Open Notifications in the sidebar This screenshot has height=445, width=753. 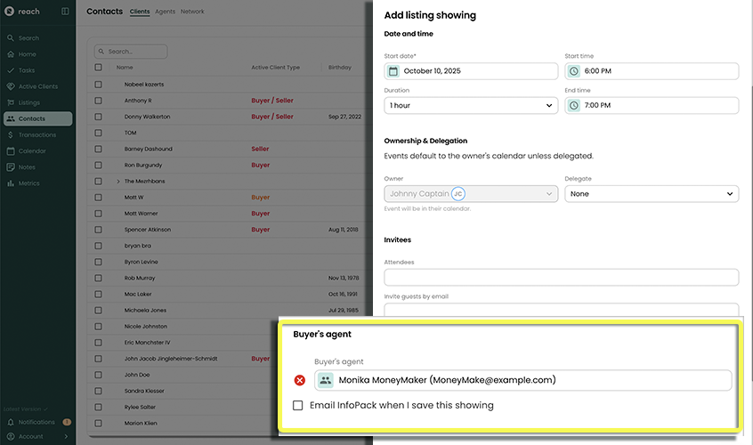36,422
